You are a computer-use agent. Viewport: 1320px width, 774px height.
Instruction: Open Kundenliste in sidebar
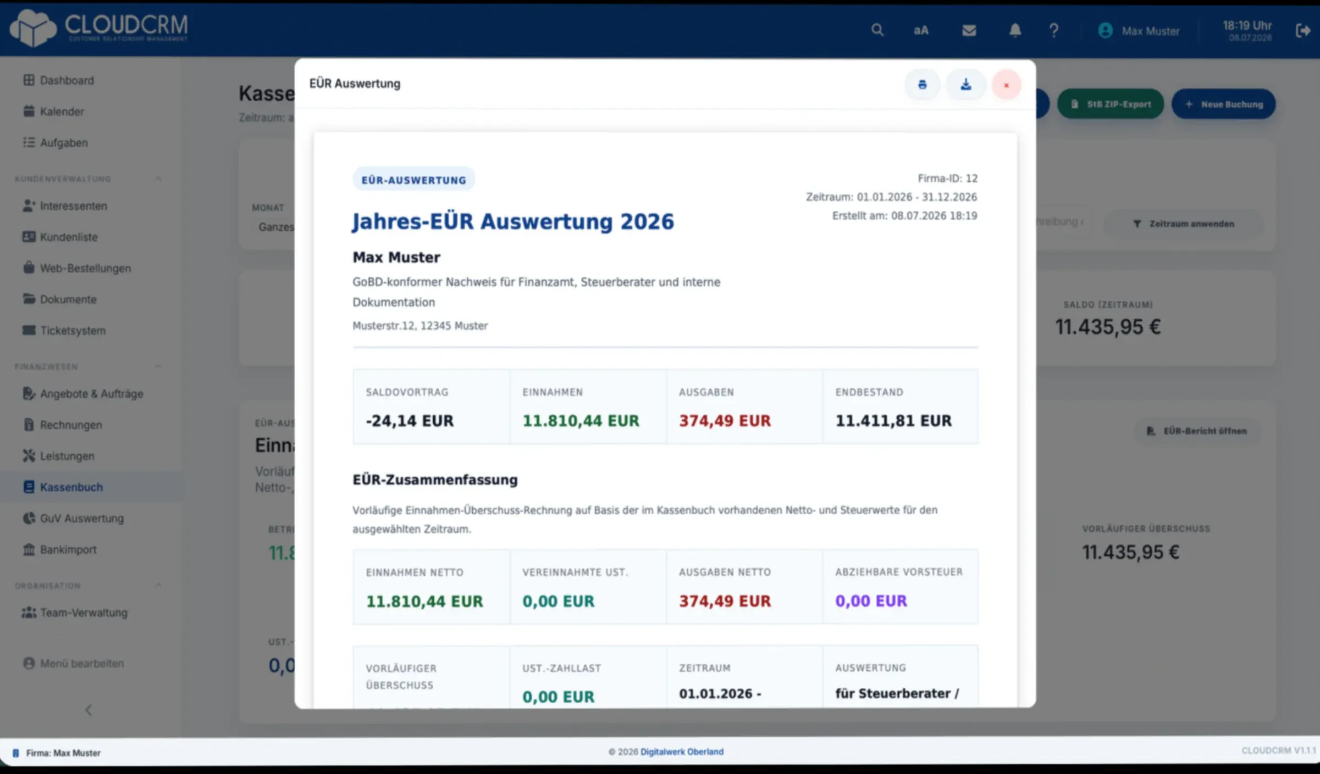coord(60,237)
